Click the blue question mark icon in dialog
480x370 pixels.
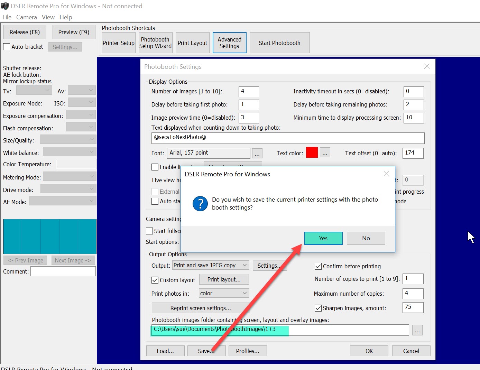pos(200,203)
